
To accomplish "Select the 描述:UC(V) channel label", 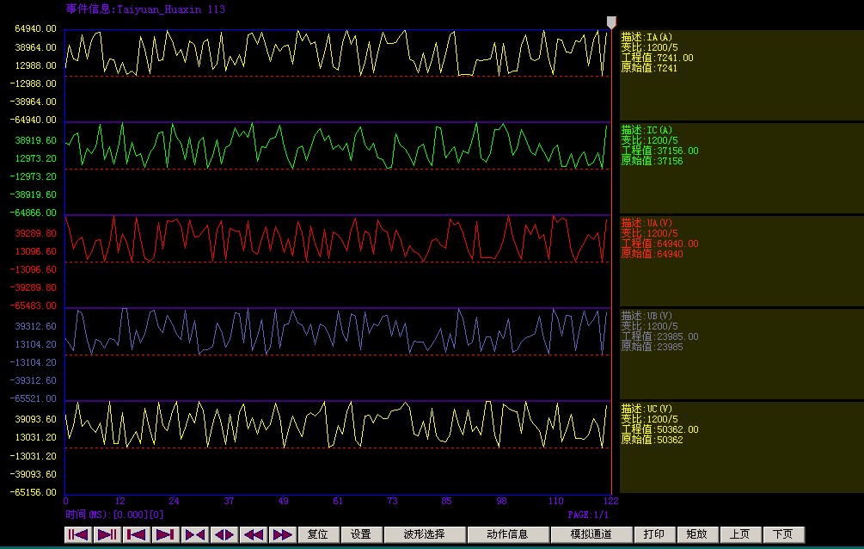I will click(646, 409).
